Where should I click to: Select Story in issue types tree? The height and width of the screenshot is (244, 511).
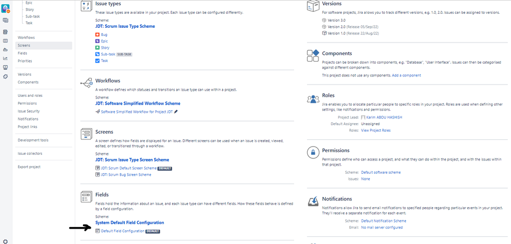[x=30, y=9]
